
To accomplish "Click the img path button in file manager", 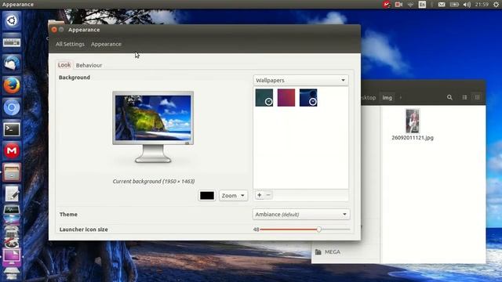I will [387, 97].
